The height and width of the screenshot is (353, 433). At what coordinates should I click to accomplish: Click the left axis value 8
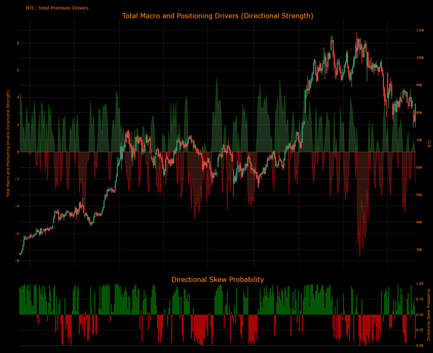pyautogui.click(x=18, y=43)
